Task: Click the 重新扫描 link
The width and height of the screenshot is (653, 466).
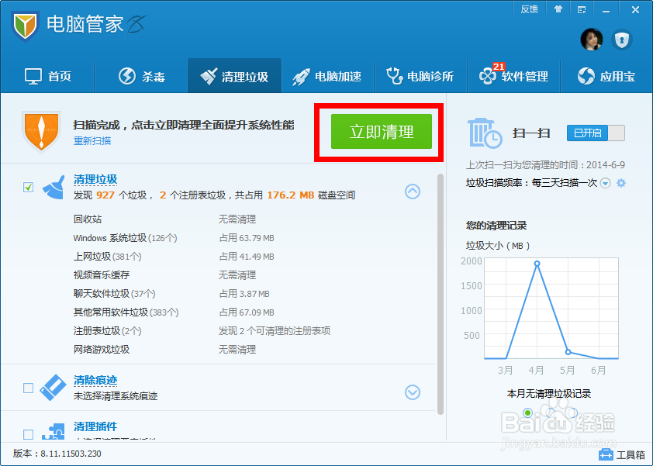Action: tap(92, 141)
